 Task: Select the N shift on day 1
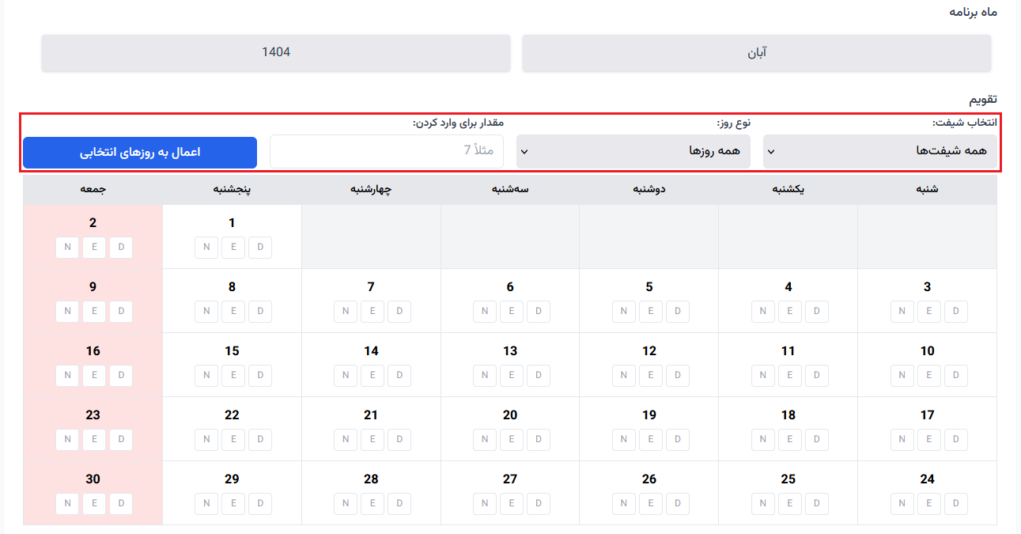(206, 247)
